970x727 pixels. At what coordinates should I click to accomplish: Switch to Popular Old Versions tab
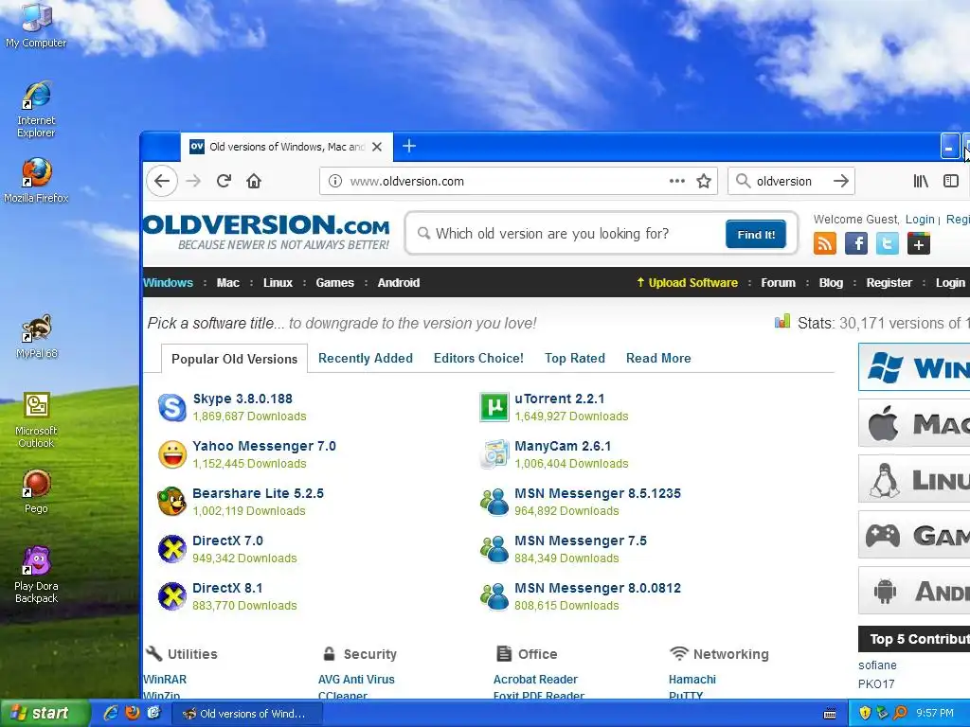tap(235, 359)
